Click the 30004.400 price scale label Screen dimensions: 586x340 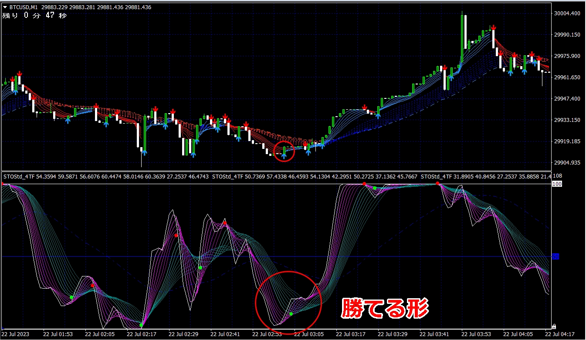(x=566, y=13)
